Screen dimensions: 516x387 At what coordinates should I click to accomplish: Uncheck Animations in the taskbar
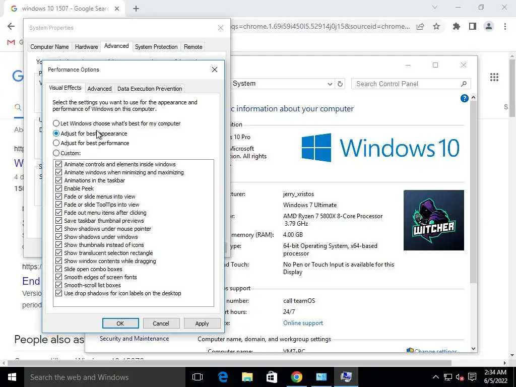pos(58,180)
